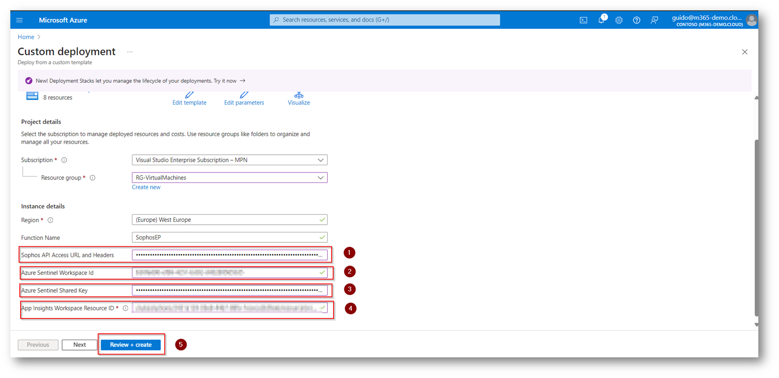Open the notifications bell
This screenshot has width=779, height=378.
click(601, 20)
